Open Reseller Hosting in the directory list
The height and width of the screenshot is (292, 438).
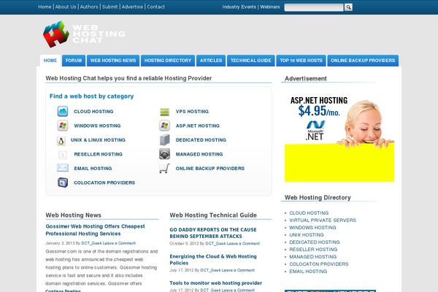click(x=313, y=249)
